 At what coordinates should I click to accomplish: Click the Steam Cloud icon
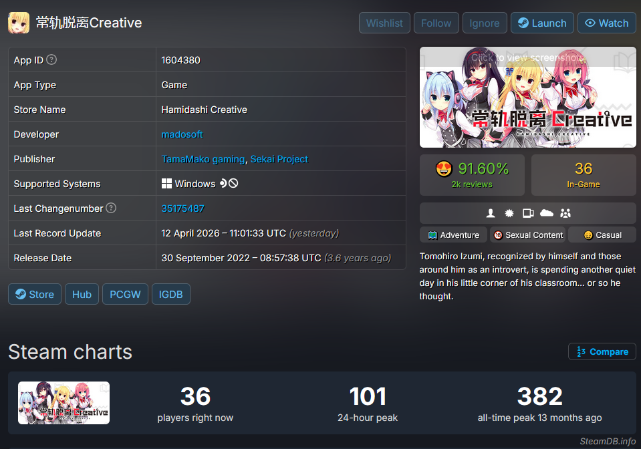pos(547,213)
